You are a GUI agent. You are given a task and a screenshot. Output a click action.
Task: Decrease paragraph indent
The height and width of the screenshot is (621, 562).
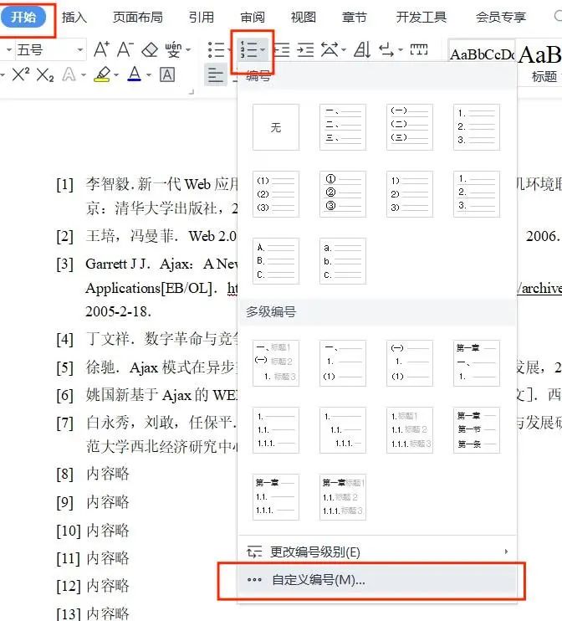pos(281,50)
